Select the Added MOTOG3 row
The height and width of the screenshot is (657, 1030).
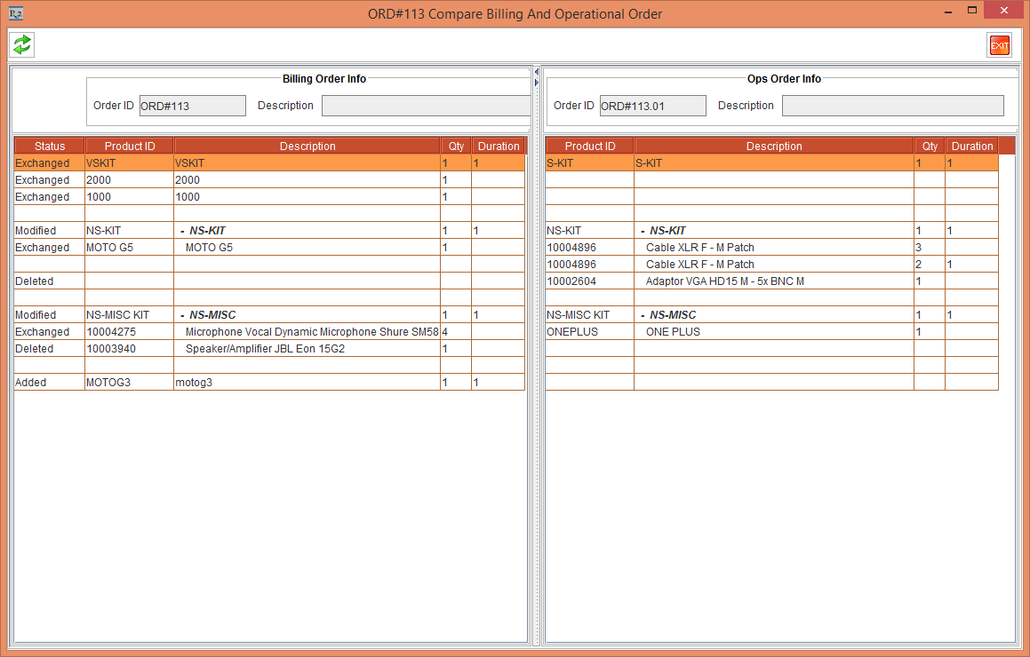coord(267,383)
